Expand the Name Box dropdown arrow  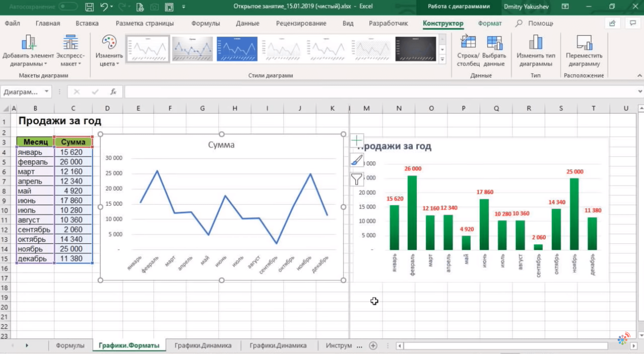(47, 92)
